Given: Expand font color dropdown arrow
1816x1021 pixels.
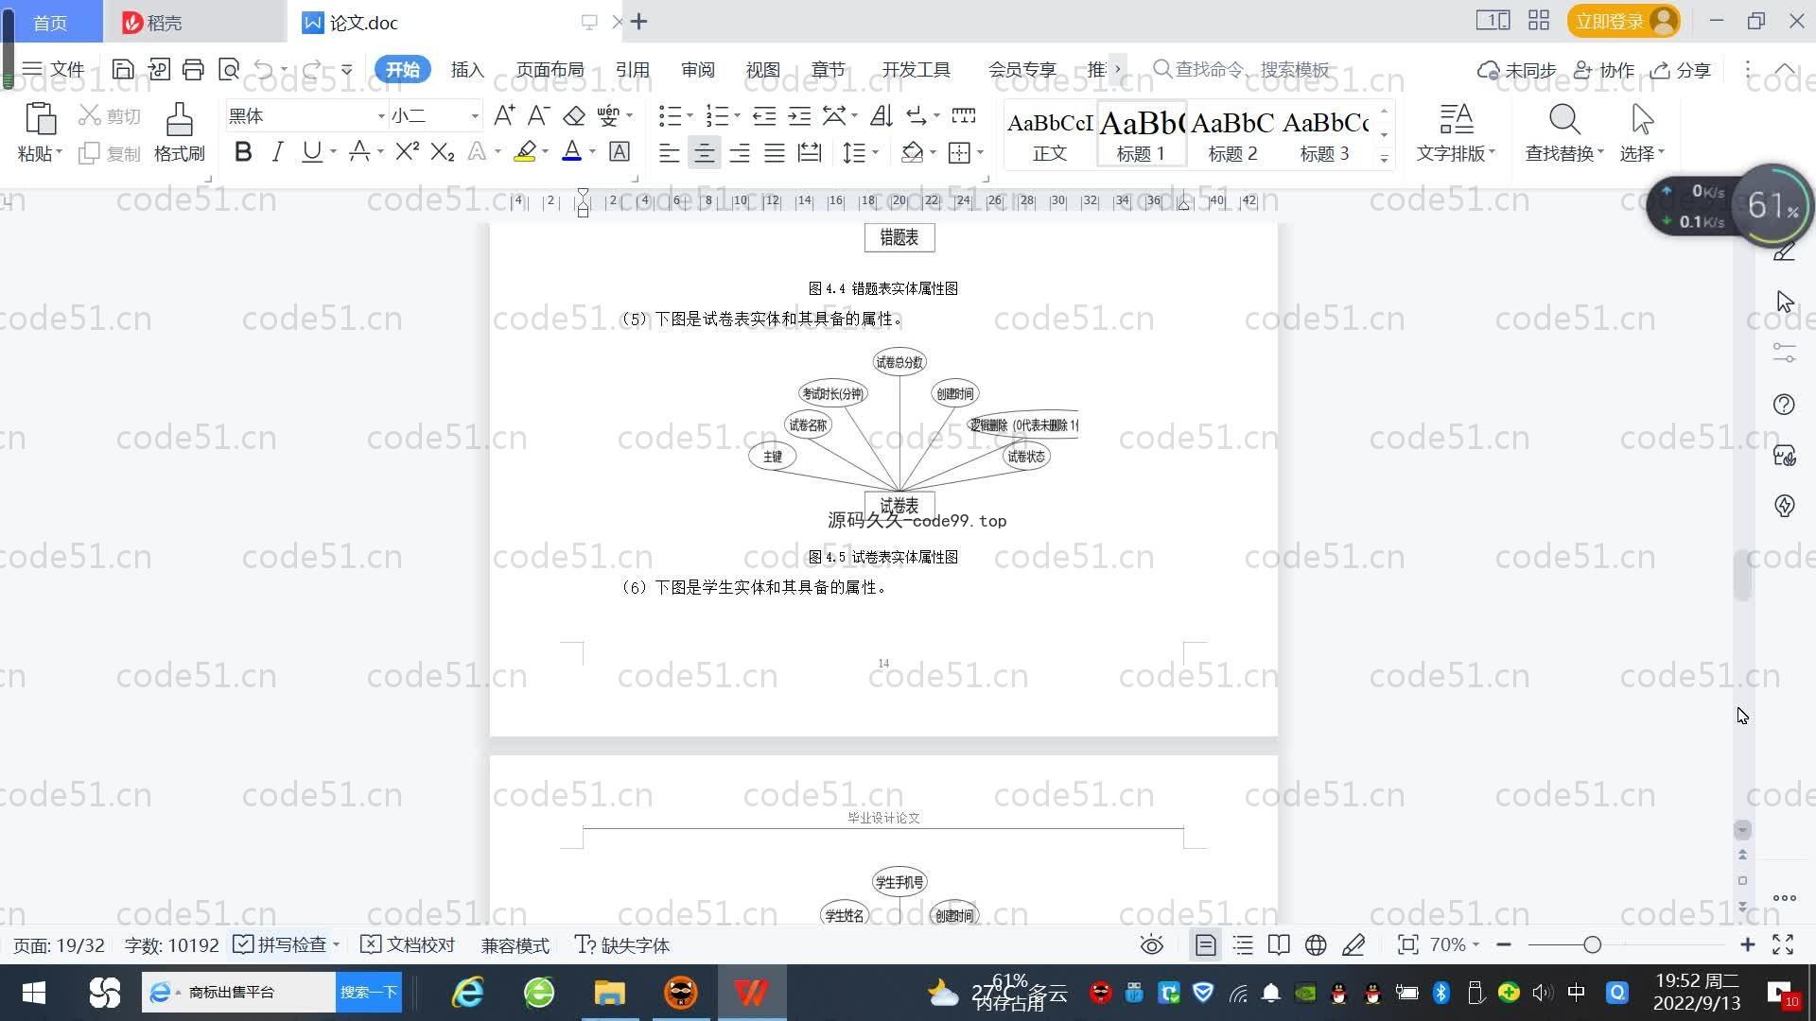Looking at the screenshot, I should point(593,152).
